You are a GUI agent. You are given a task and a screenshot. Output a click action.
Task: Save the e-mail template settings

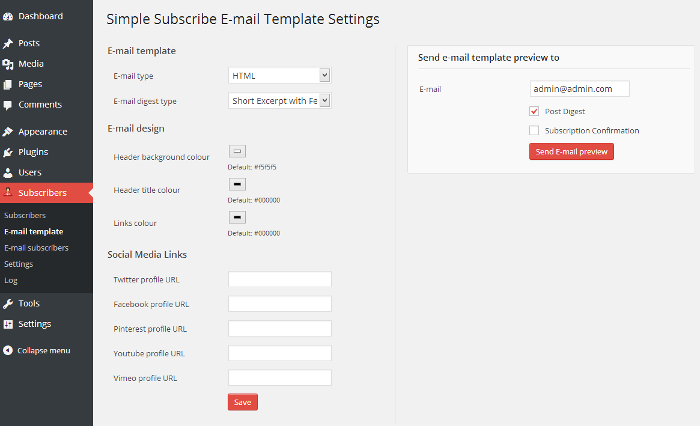[242, 402]
